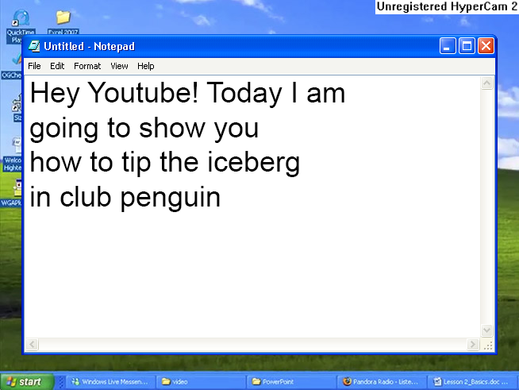Click the word "show" in the text

(x=172, y=128)
